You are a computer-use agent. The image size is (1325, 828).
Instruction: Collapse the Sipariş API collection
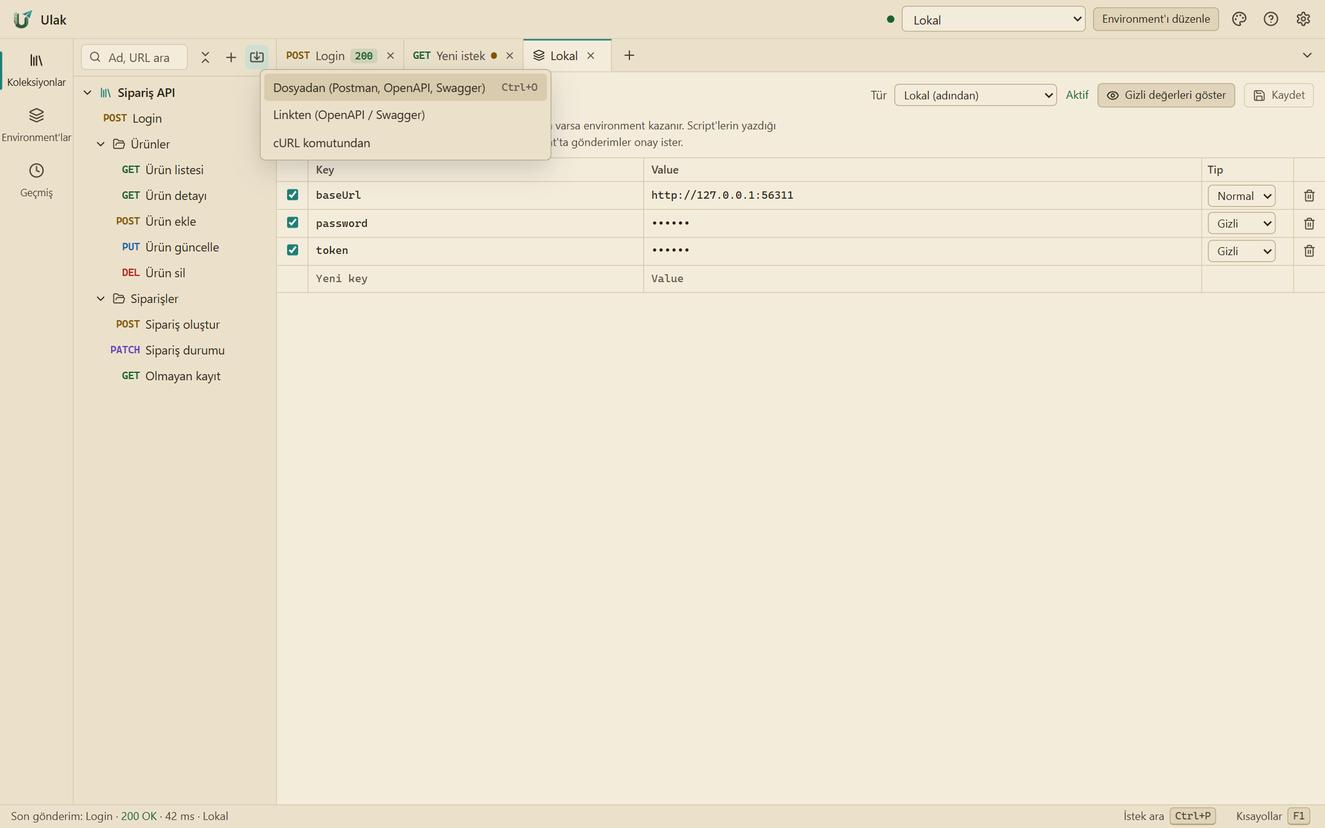[x=88, y=93]
